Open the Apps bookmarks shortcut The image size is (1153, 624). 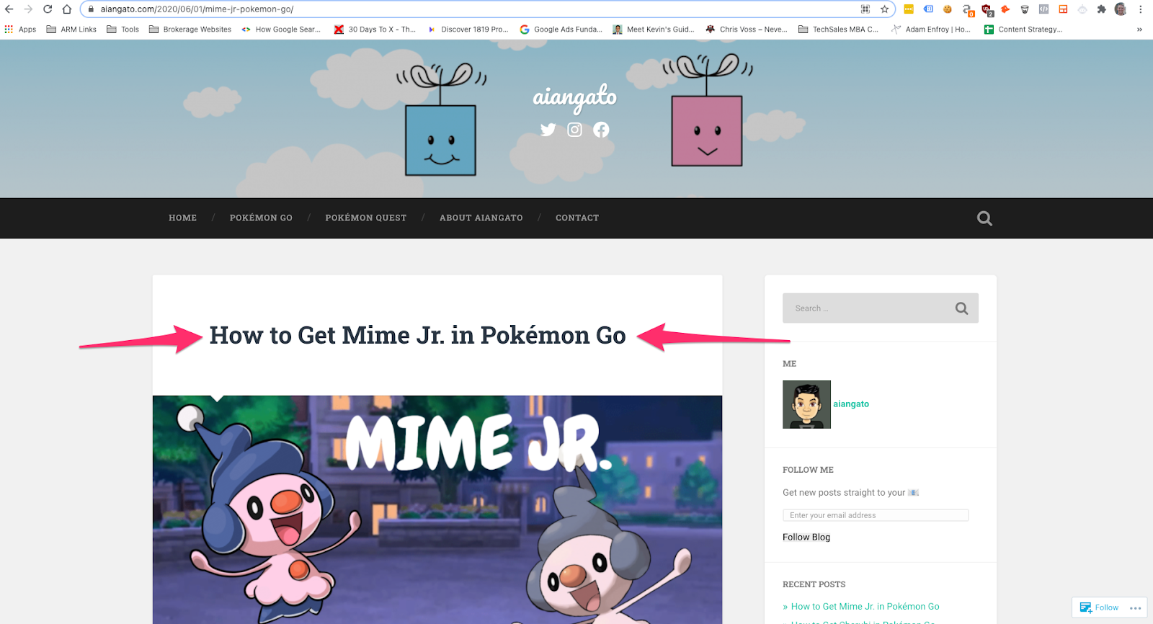(x=20, y=30)
